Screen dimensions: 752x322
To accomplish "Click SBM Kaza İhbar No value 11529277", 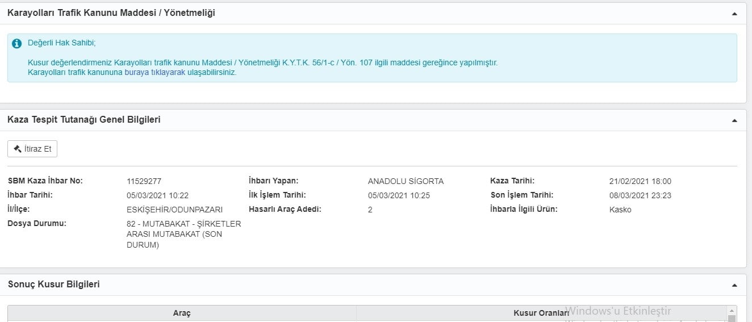I will point(144,181).
